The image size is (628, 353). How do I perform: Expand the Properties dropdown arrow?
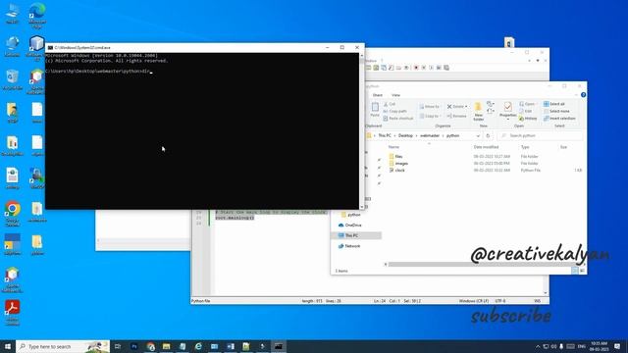(508, 120)
